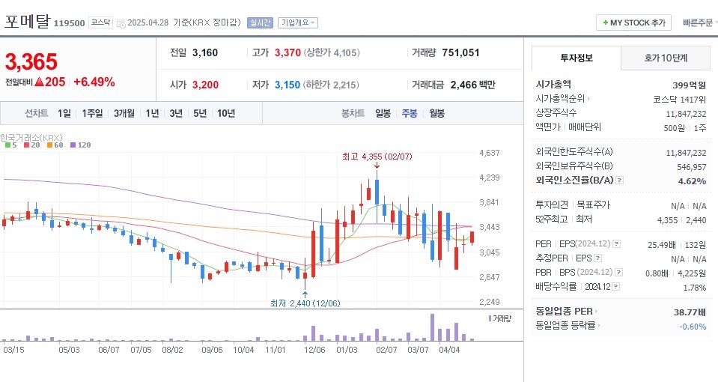Click the 시가총액 value 399억원

pos(689,85)
